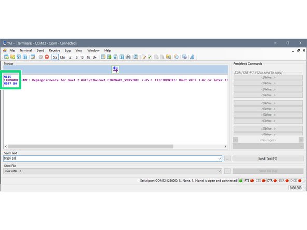Select the hex radix 16 option
Viewport: 307px width, 230px height.
pyautogui.click(x=88, y=58)
